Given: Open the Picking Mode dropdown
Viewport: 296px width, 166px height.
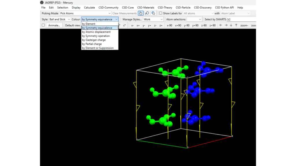Looking at the screenshot, I should (85, 13).
